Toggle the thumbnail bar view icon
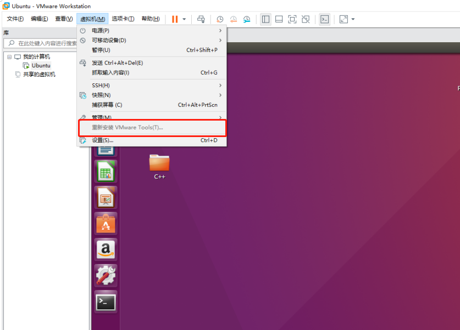Image resolution: width=460 pixels, height=330 pixels. tap(279, 19)
